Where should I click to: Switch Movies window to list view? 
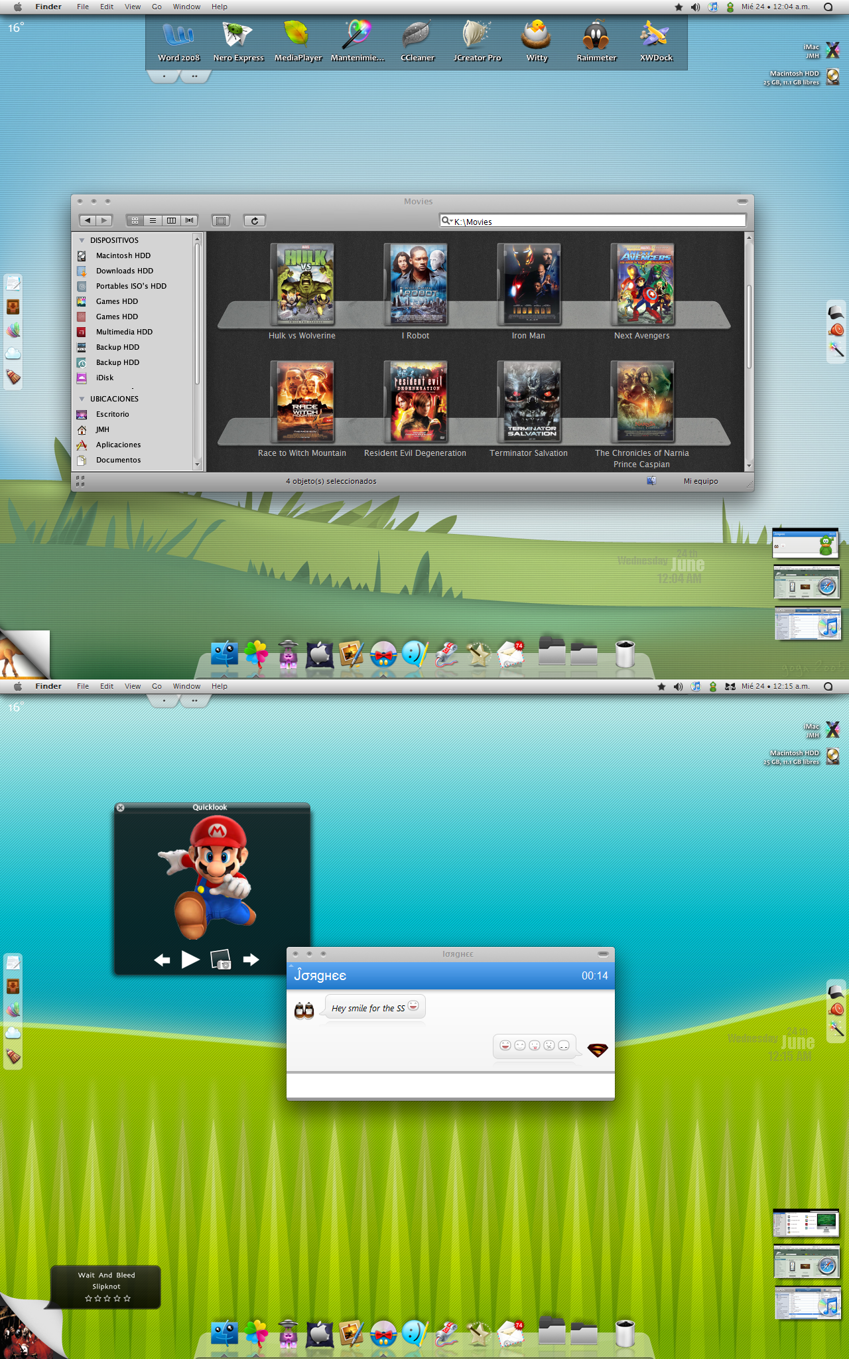coord(153,220)
